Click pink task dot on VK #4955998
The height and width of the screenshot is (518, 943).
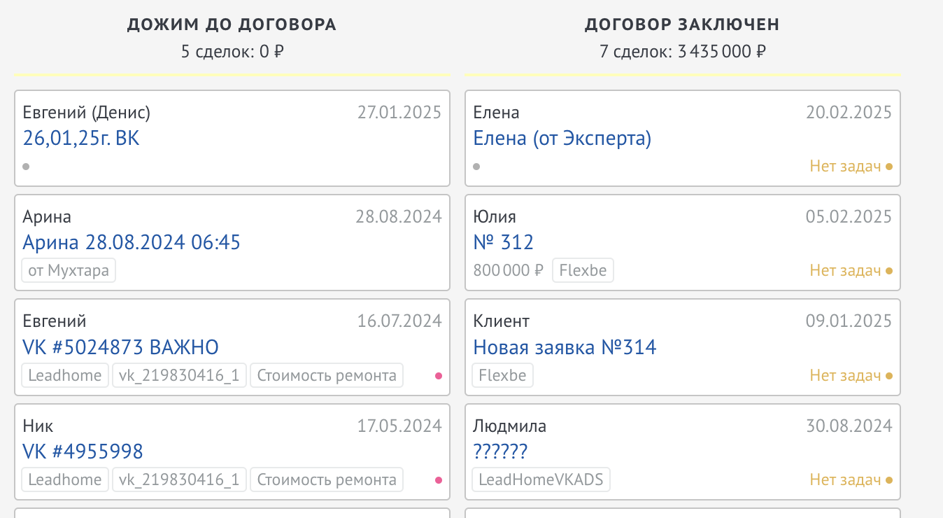[439, 480]
